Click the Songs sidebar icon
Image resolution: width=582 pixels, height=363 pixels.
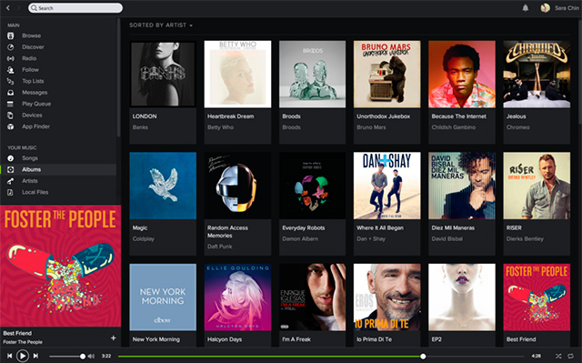tap(10, 158)
